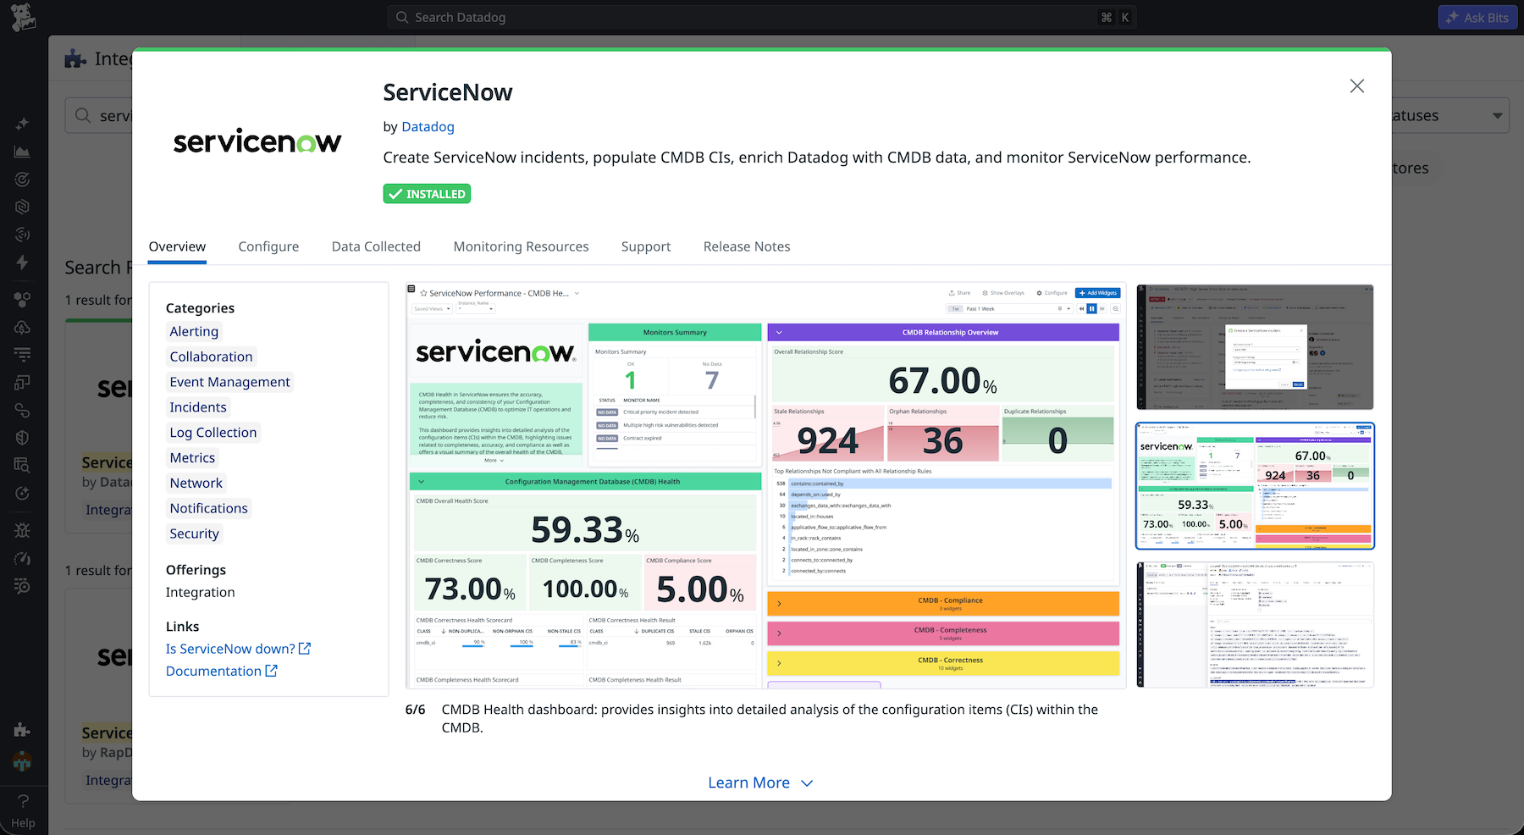Click the gauge speedometer sidebar icon
The width and height of the screenshot is (1524, 835).
[23, 558]
